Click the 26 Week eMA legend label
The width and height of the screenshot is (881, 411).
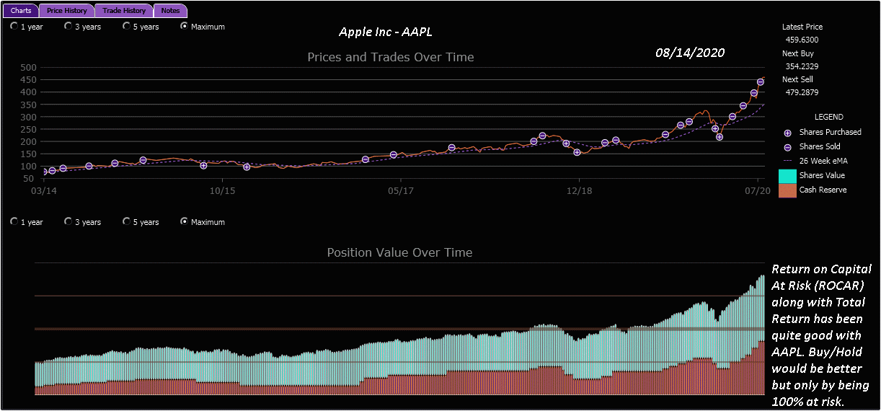[823, 162]
